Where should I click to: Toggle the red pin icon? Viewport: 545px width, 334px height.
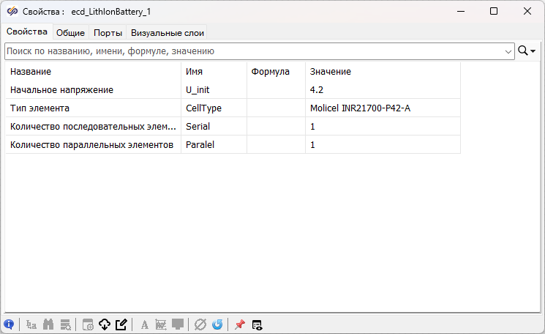coord(239,324)
